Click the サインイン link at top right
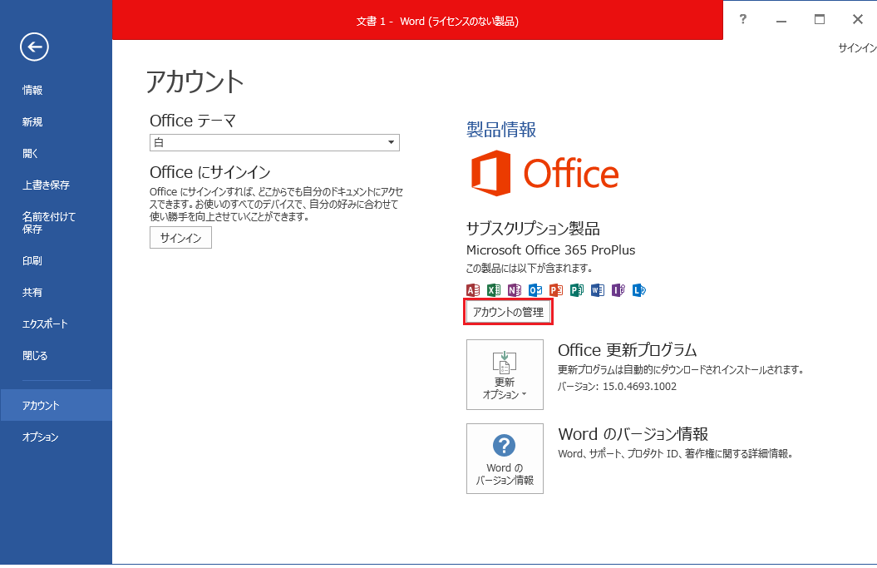877x568 pixels. (x=857, y=48)
